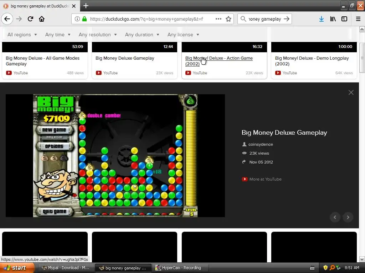365x273 pixels.
Task: Expand the Any duration filter
Action: coord(142,34)
